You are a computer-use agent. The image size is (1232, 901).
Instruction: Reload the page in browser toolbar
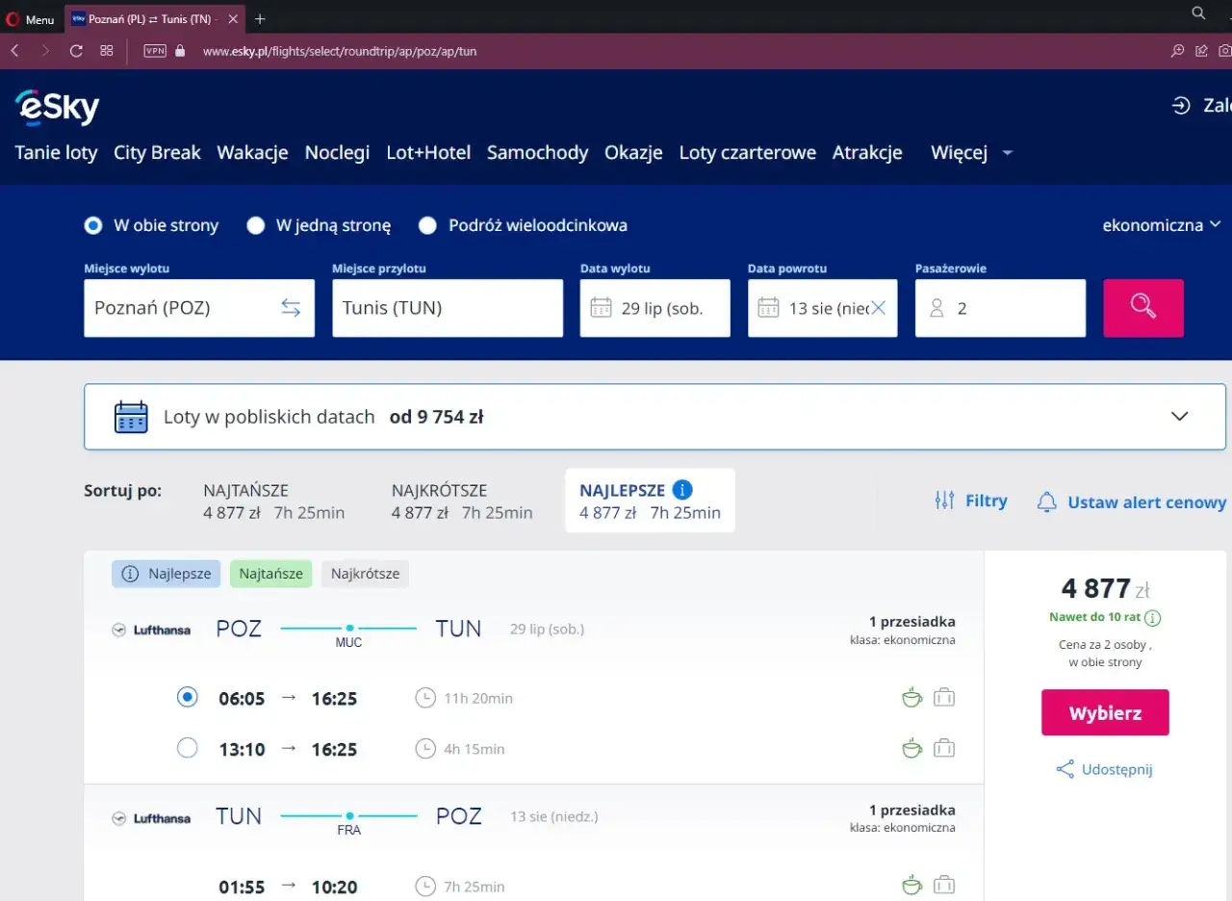[76, 51]
